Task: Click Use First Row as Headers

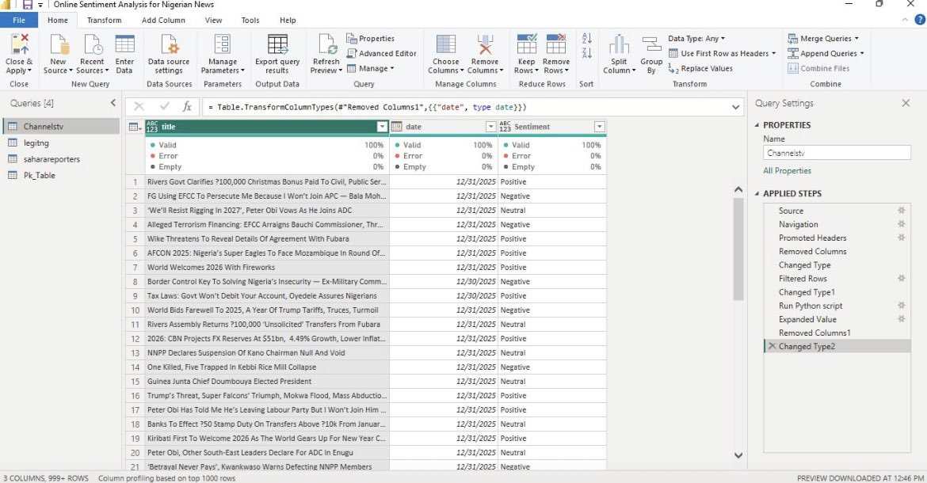Action: click(721, 53)
